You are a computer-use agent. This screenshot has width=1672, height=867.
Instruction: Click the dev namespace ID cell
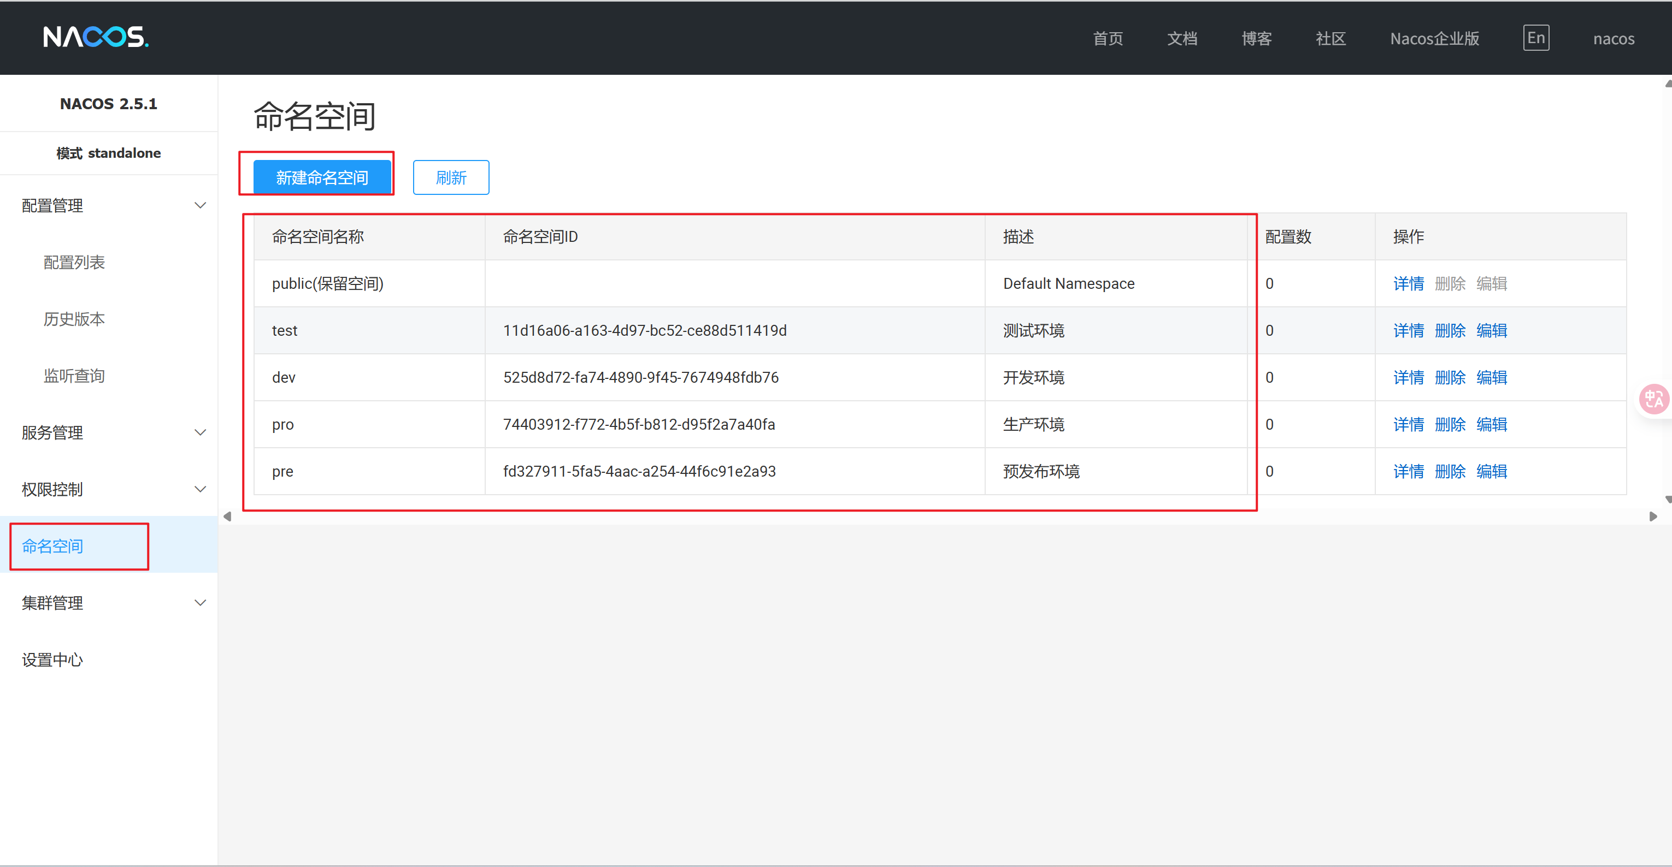(735, 377)
